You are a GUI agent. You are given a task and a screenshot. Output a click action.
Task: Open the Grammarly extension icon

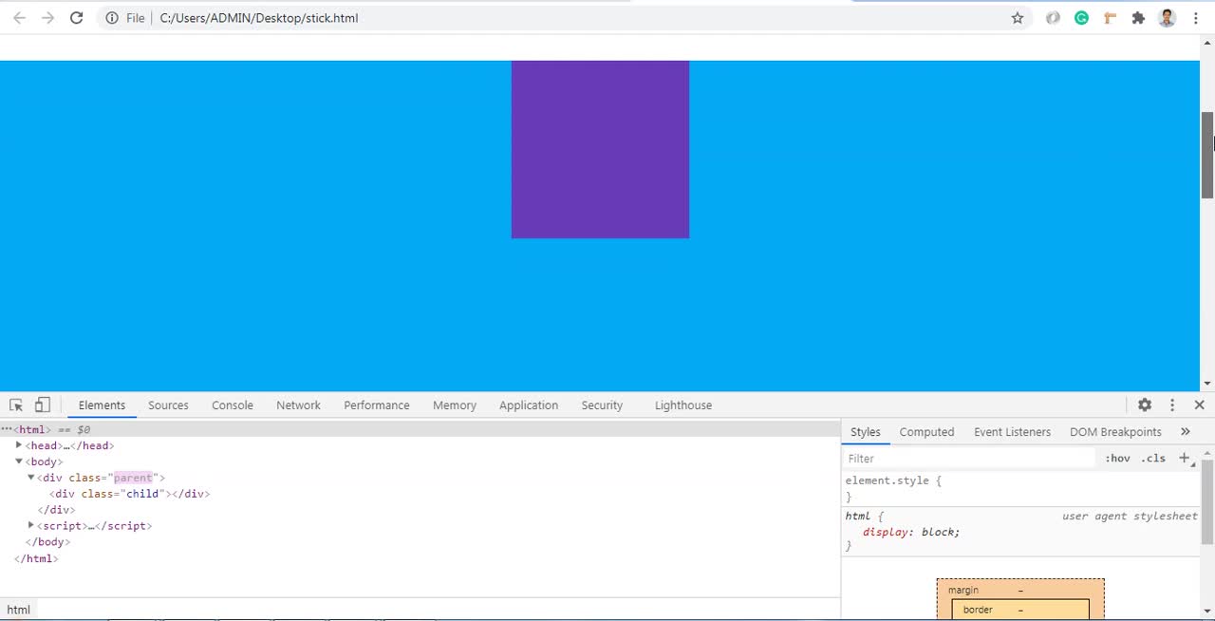click(1081, 18)
